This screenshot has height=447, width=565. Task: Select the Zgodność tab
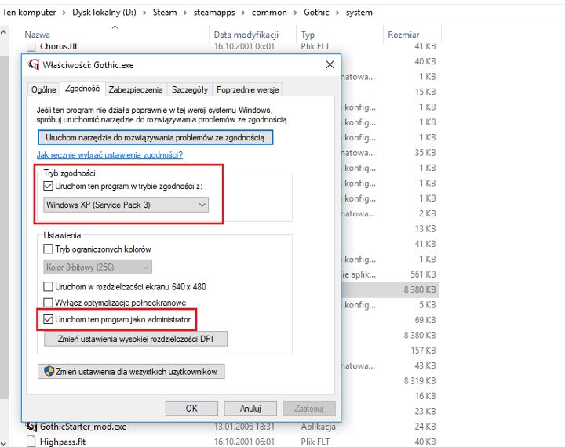[x=82, y=89]
